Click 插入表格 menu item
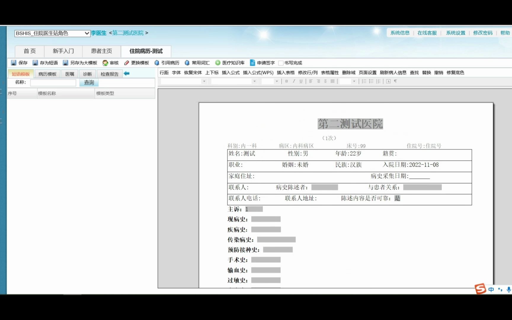Screen dimensions: 512x320 point(286,73)
